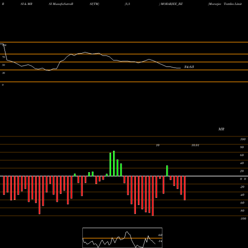248x248 pixels.
Task: Click the -60 axis label on MR chart
Action: (242, 203)
